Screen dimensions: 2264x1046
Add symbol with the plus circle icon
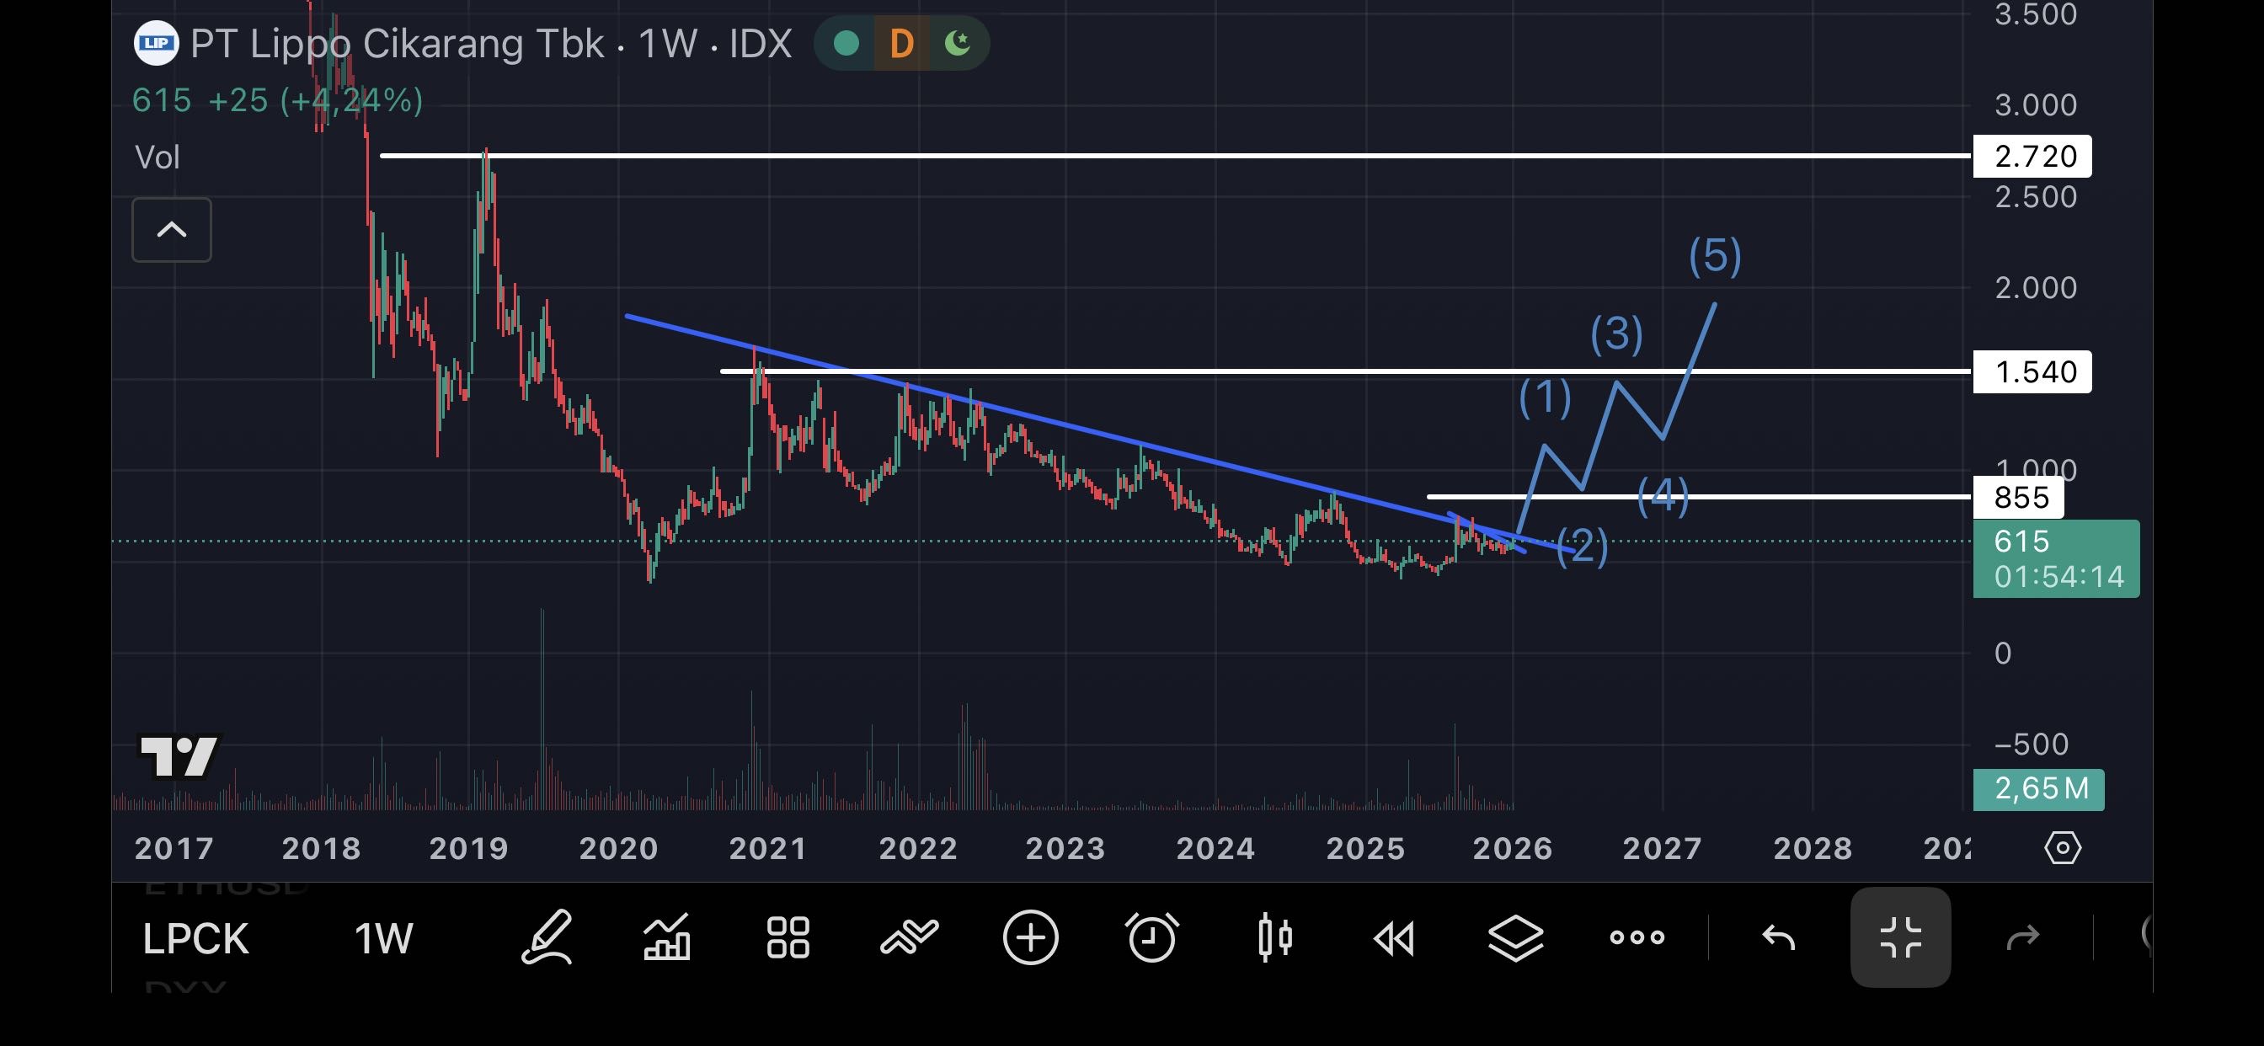point(1030,938)
